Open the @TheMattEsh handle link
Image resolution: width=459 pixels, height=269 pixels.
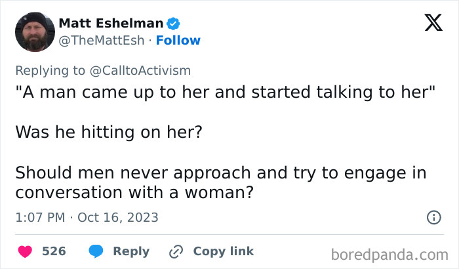100,40
